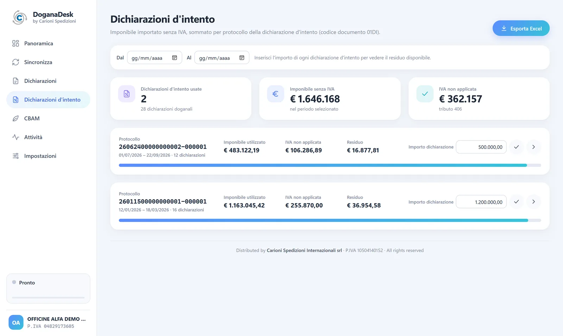Click the purple icon on Dichiarazioni d'intento usate card
This screenshot has width=563, height=336.
point(127,94)
